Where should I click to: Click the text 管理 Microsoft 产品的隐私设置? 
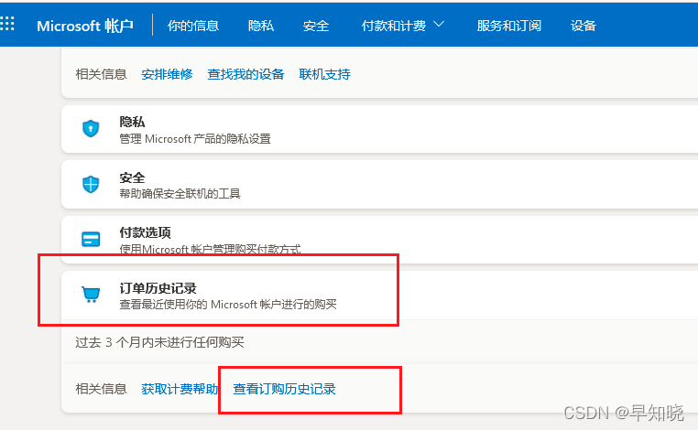pos(195,139)
